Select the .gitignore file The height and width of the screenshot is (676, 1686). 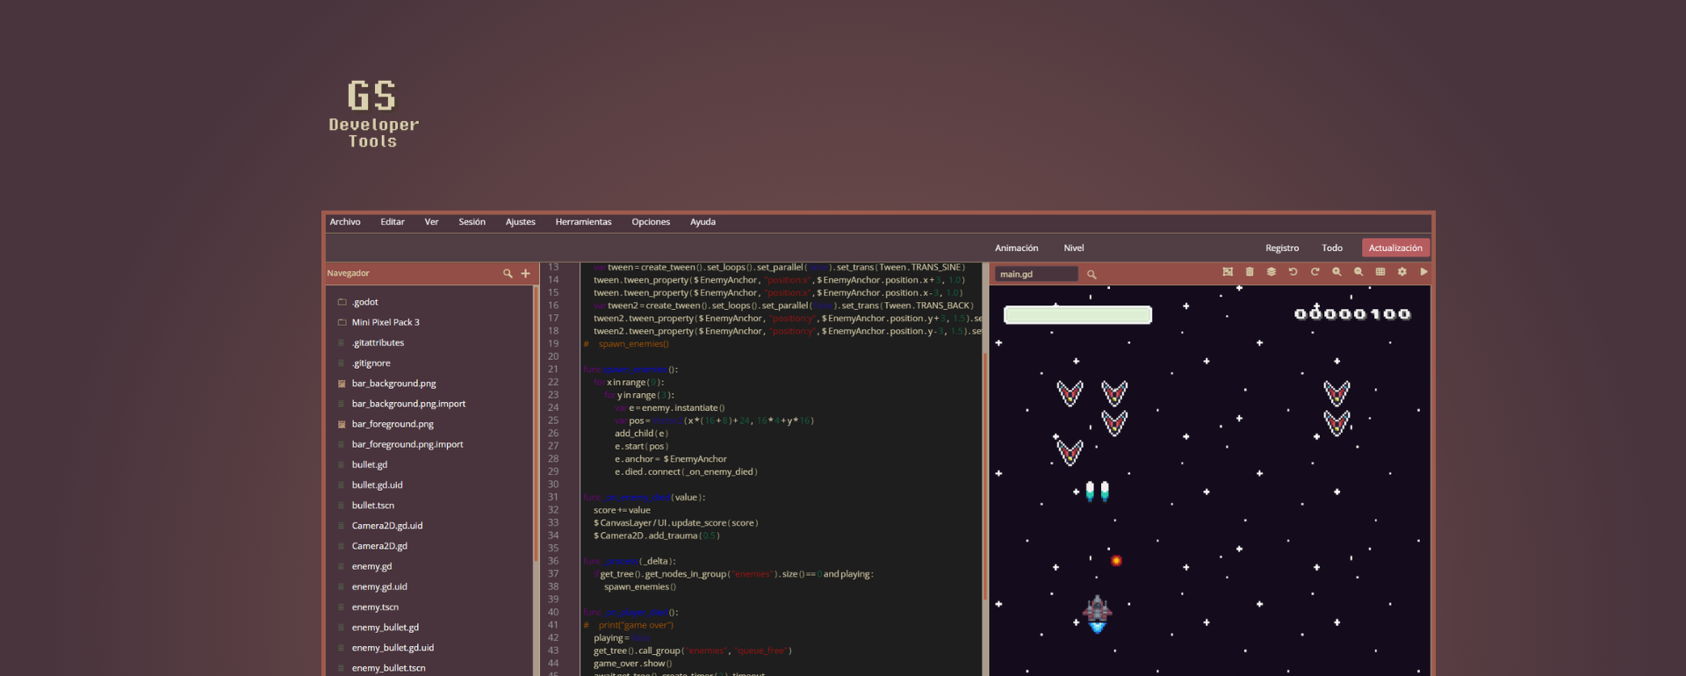371,363
